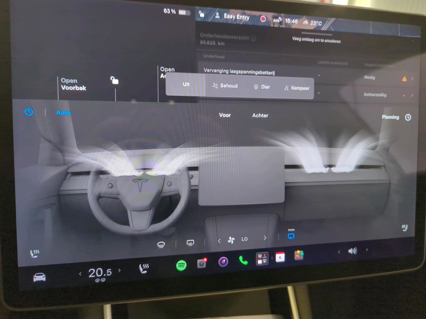This screenshot has height=319, width=426.
Task: Increase fan speed with right chevron
Action: pyautogui.click(x=265, y=238)
